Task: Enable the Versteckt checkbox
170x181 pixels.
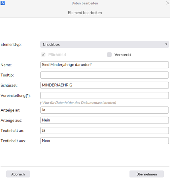Action: coord(109,54)
